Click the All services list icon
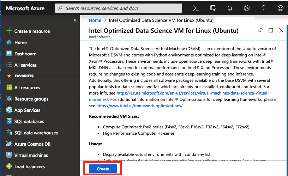The image size is (288, 176). coord(9,65)
